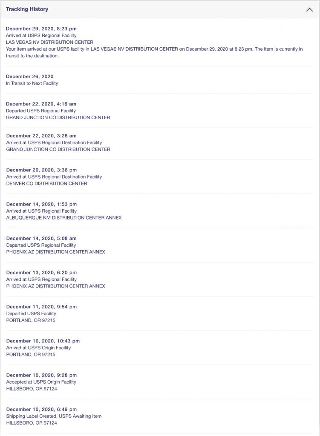The image size is (320, 436).
Task: Select the December 29, 2020, 8:23 pm entry
Action: click(x=41, y=28)
